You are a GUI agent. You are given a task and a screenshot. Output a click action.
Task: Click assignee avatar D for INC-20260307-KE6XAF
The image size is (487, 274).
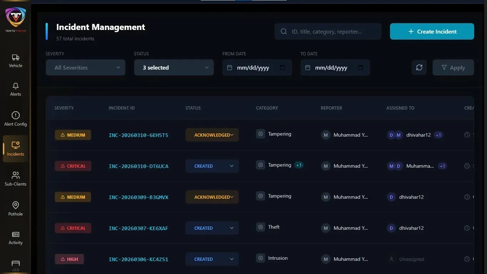point(391,228)
